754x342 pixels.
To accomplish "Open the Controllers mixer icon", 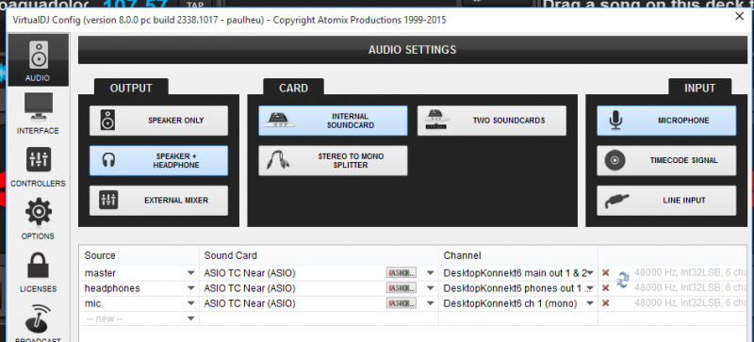I will pyautogui.click(x=39, y=160).
